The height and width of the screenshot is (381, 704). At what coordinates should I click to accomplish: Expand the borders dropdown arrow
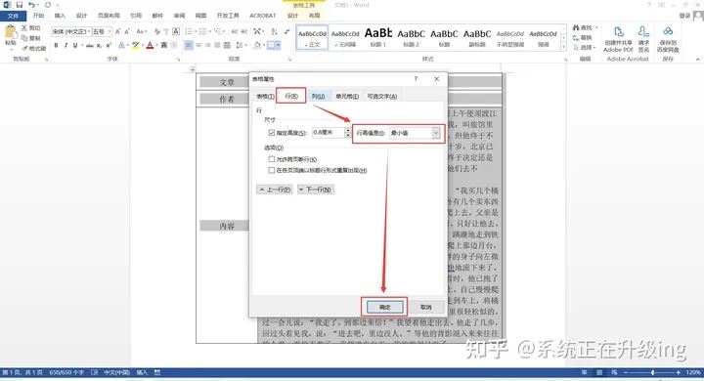pos(279,45)
